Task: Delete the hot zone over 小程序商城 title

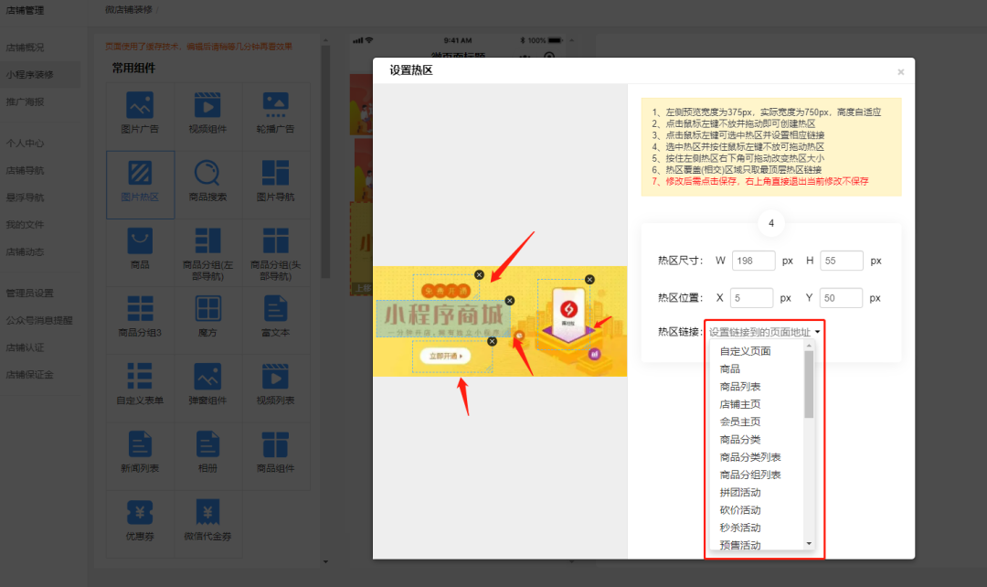Action: (x=510, y=301)
